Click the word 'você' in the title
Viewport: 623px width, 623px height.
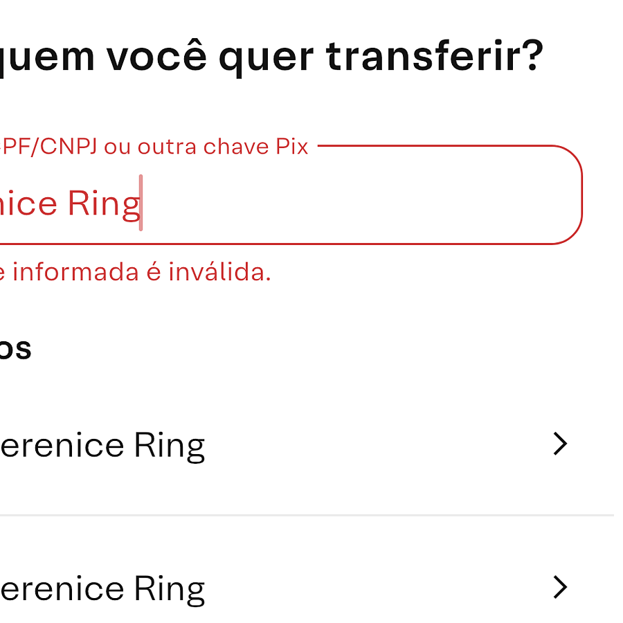[156, 55]
